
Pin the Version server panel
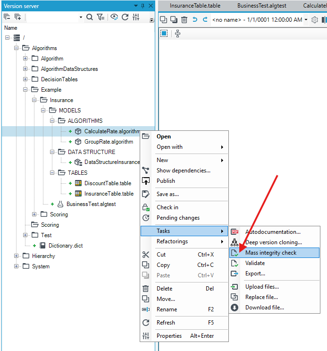(143, 6)
